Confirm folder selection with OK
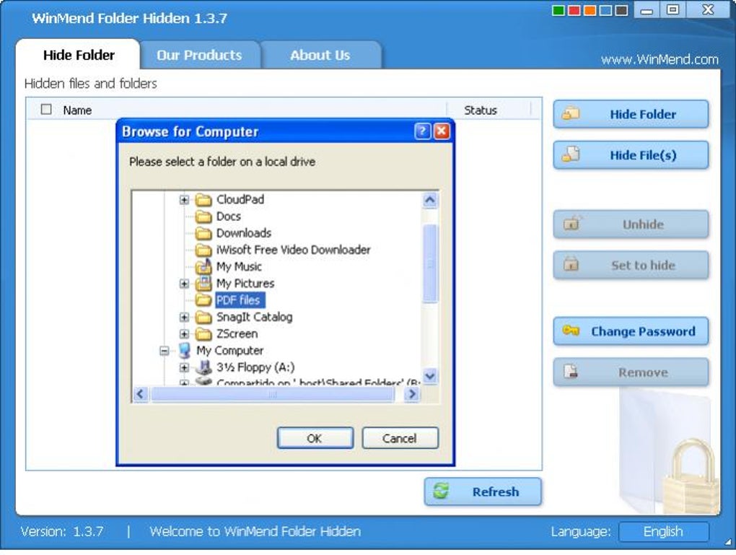The image size is (736, 555). coord(315,438)
